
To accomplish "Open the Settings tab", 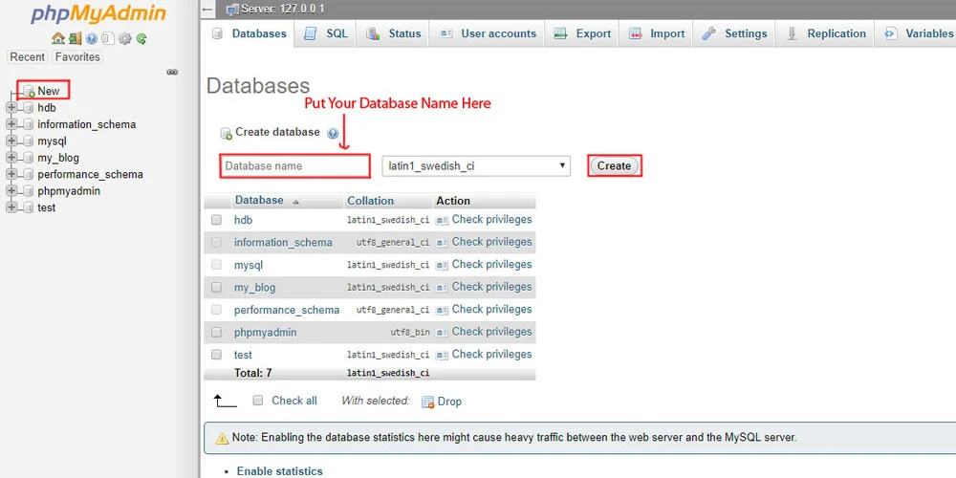I will coord(734,33).
